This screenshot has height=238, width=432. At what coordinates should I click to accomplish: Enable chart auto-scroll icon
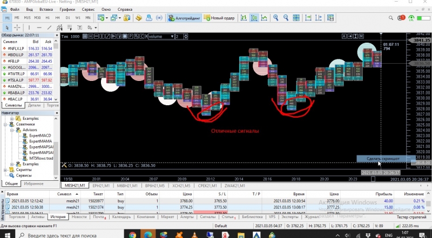pyautogui.click(x=308, y=18)
